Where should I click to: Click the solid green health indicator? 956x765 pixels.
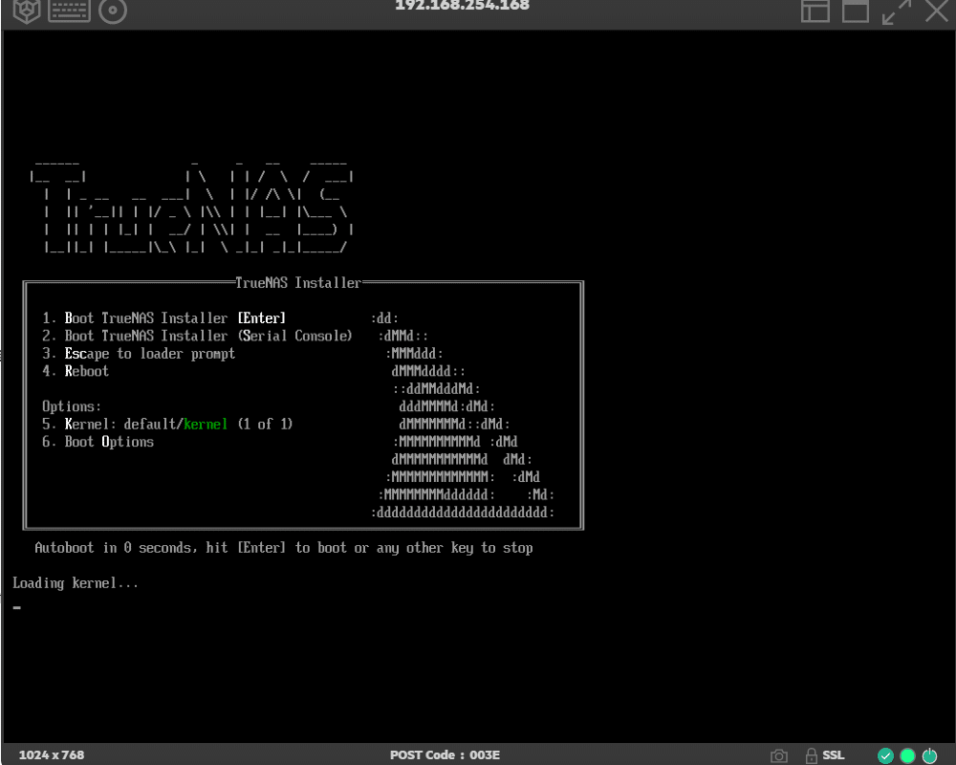click(907, 755)
